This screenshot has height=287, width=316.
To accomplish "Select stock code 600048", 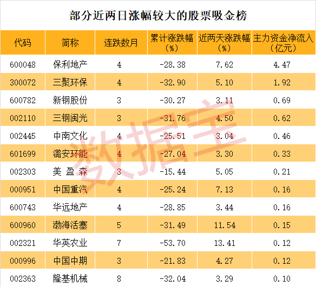I will click(x=23, y=65).
